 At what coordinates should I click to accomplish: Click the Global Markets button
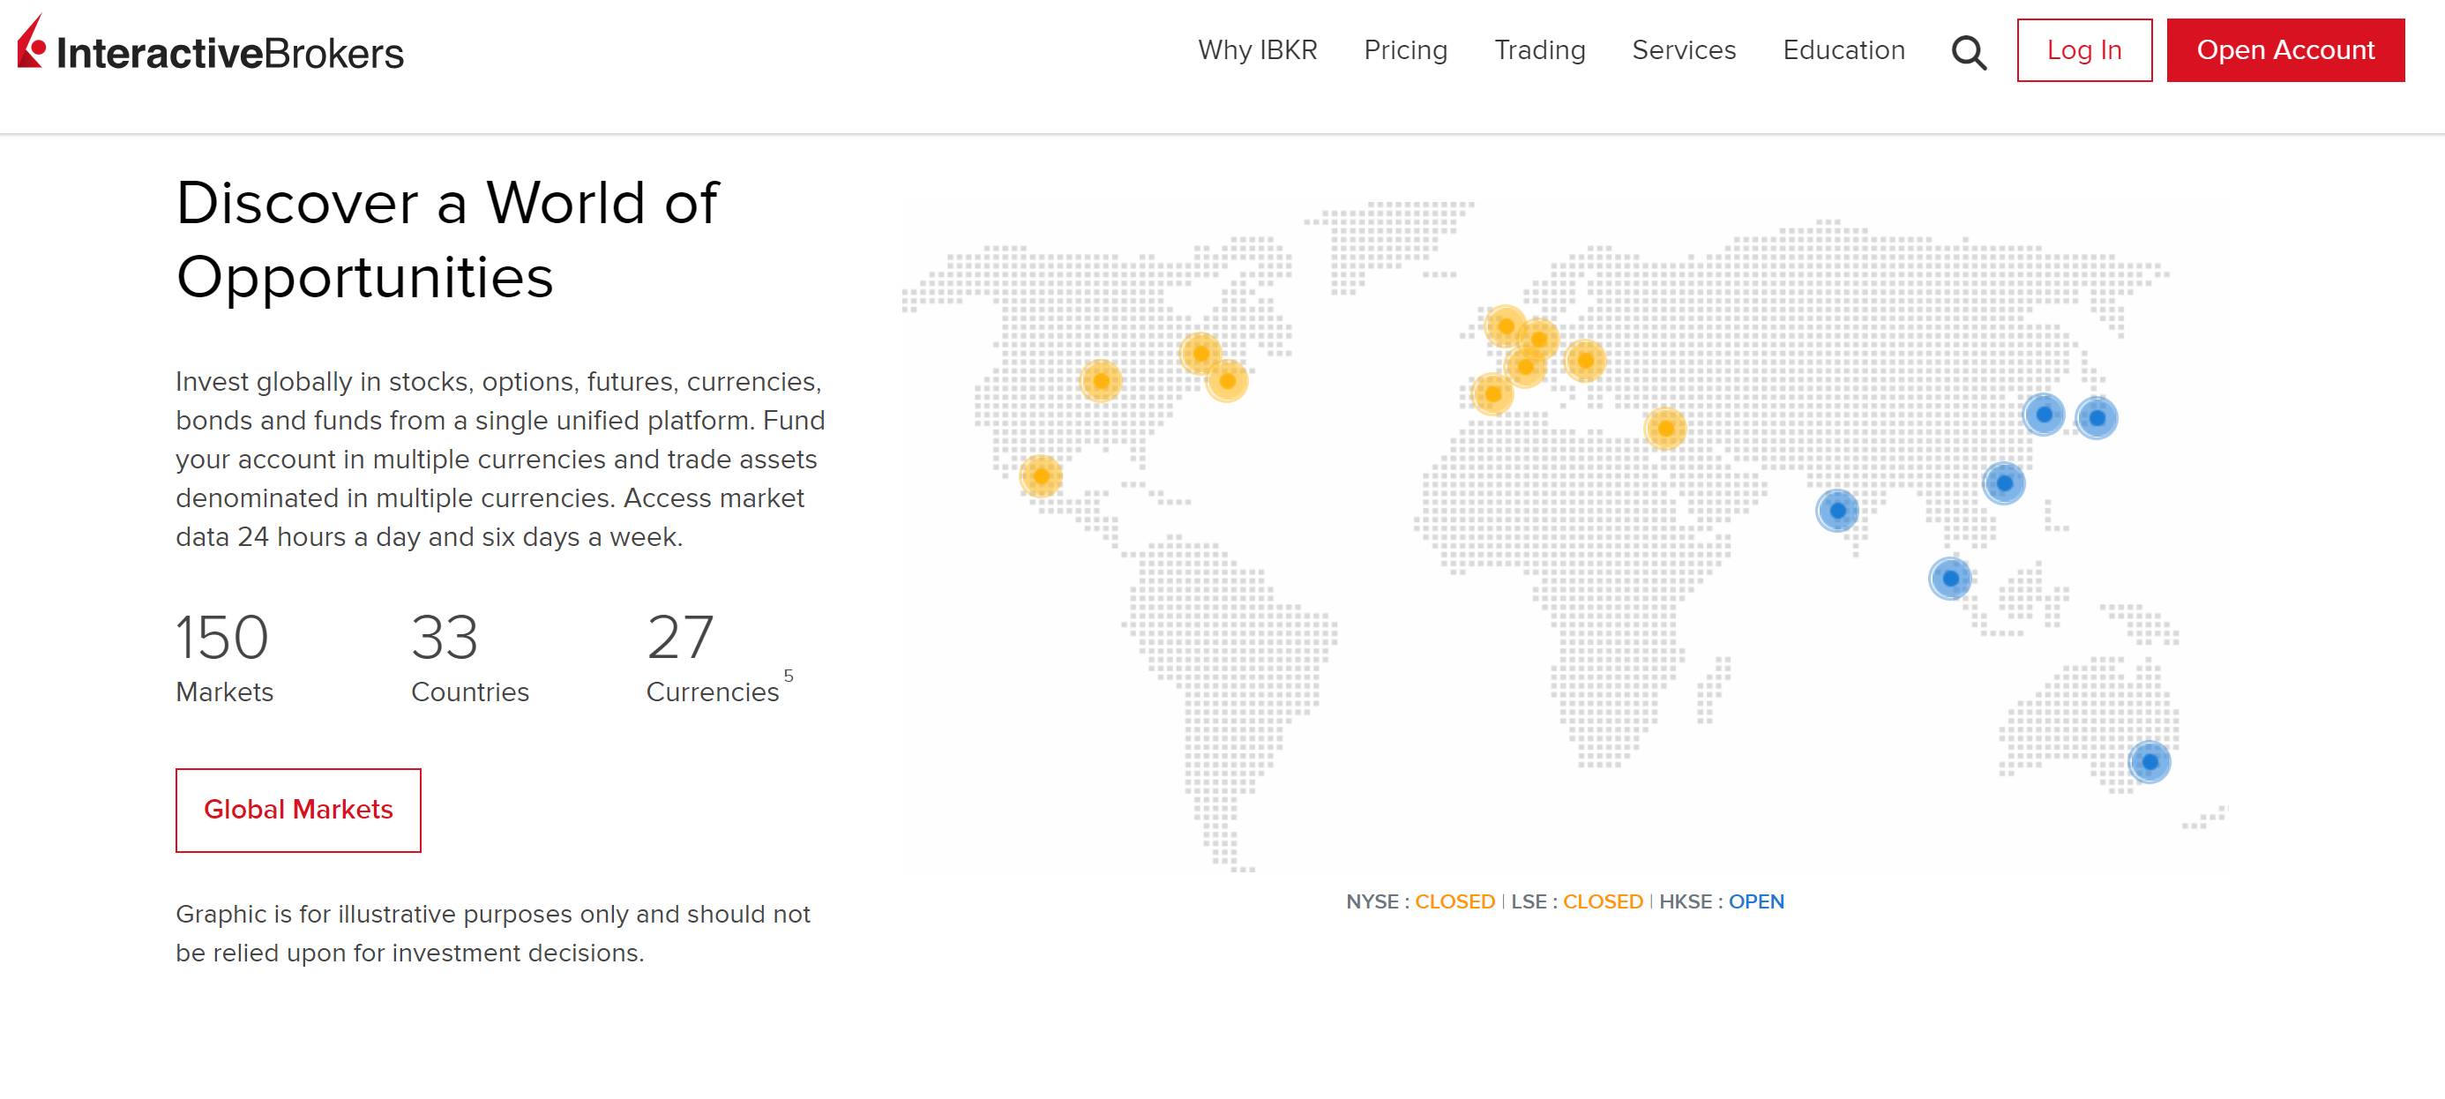click(298, 810)
